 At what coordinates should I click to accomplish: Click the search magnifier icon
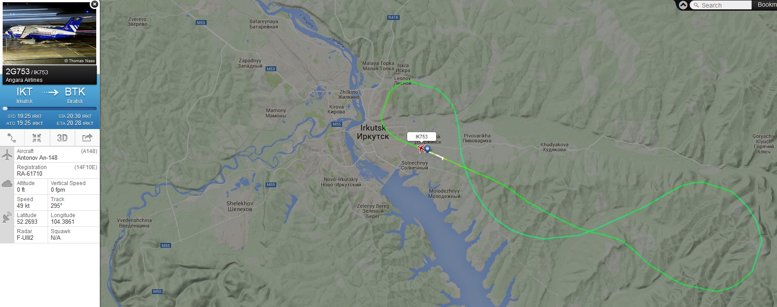click(x=696, y=5)
